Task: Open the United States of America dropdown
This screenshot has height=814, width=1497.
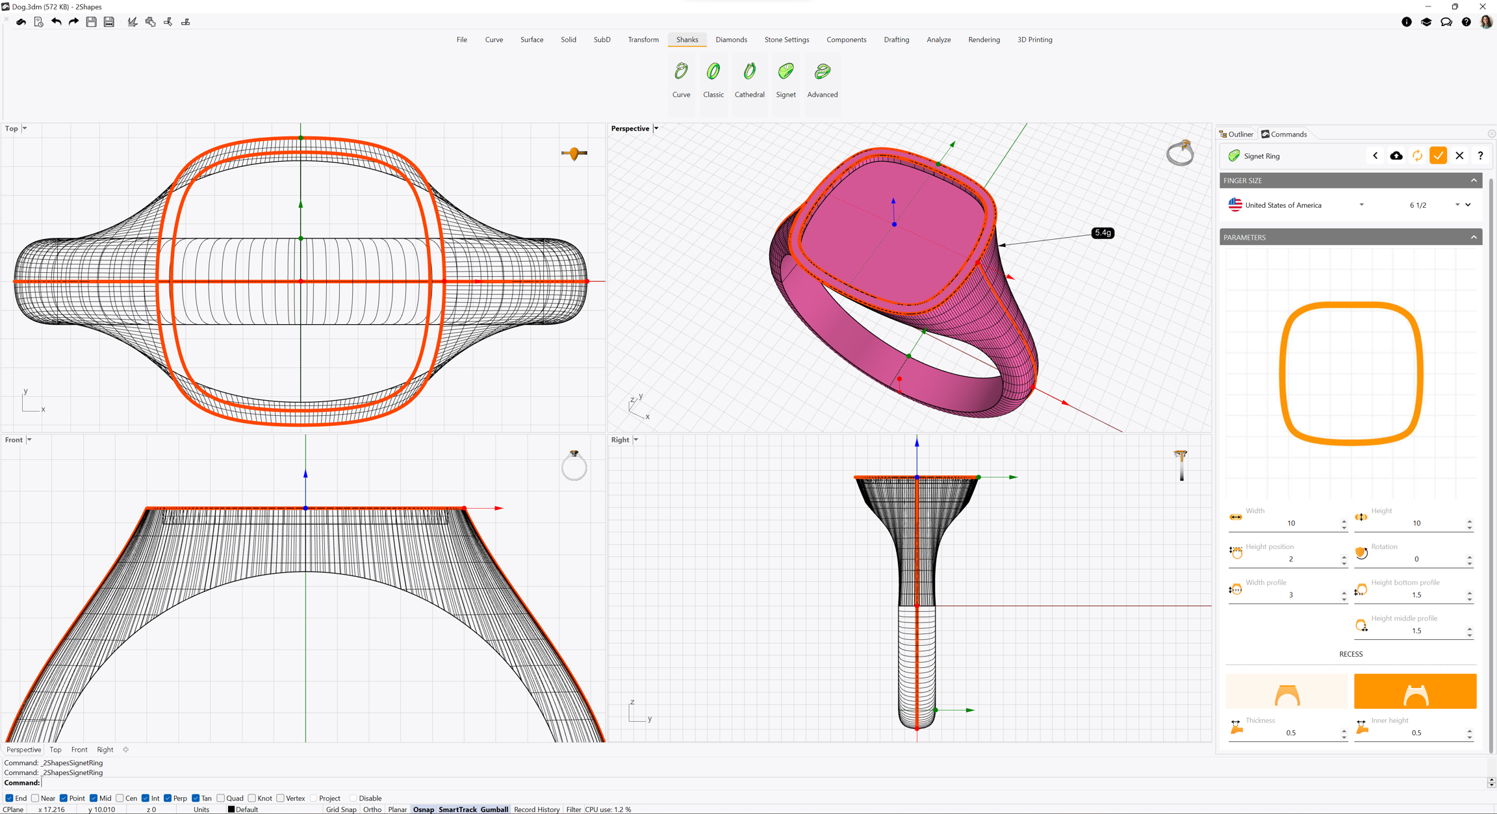Action: point(1361,205)
